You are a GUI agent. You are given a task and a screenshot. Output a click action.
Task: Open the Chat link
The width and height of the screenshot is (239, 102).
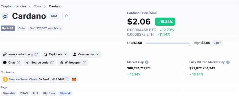12,62
